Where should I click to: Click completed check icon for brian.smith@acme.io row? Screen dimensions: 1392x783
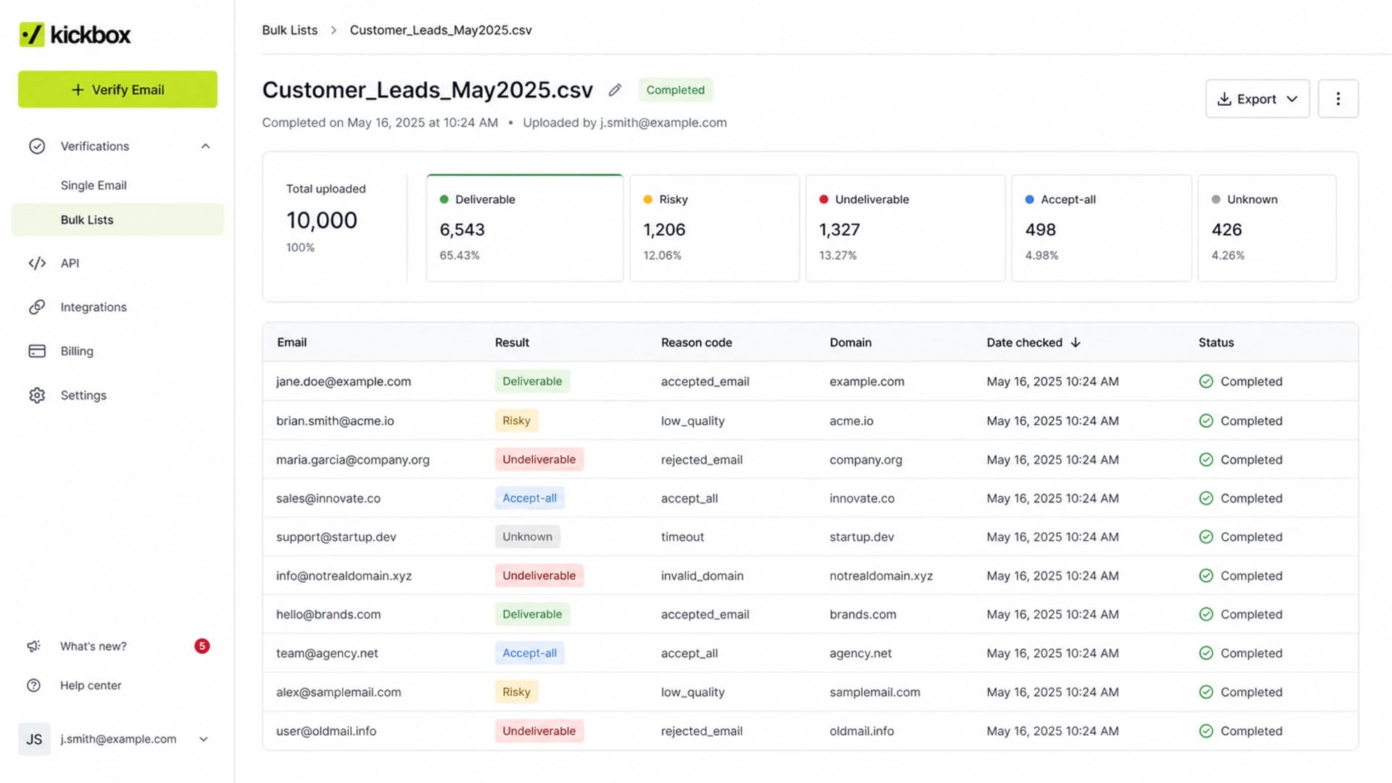[x=1206, y=420]
